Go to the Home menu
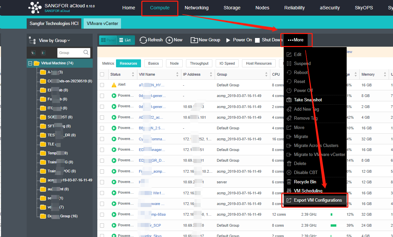 click(129, 8)
